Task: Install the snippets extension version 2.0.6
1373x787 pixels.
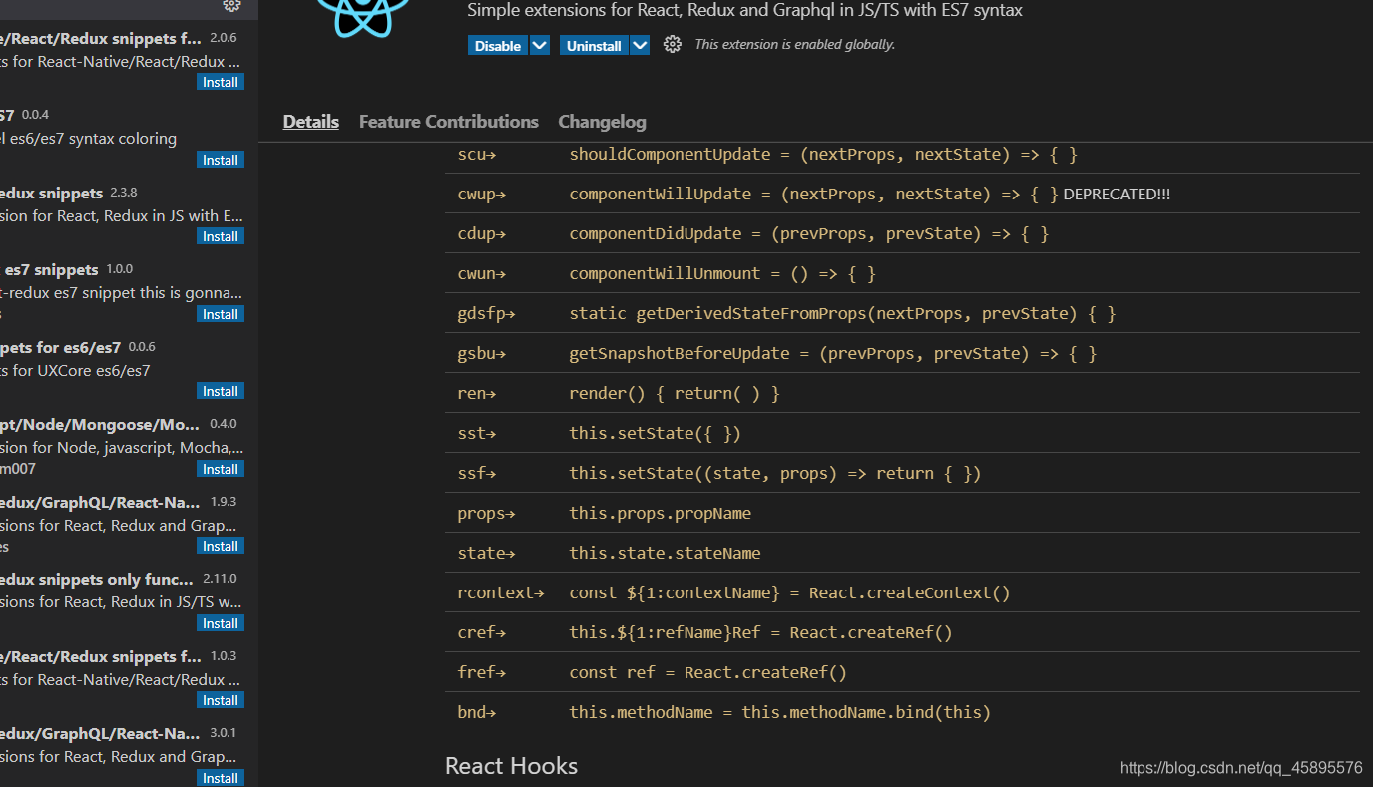Action: pyautogui.click(x=221, y=83)
